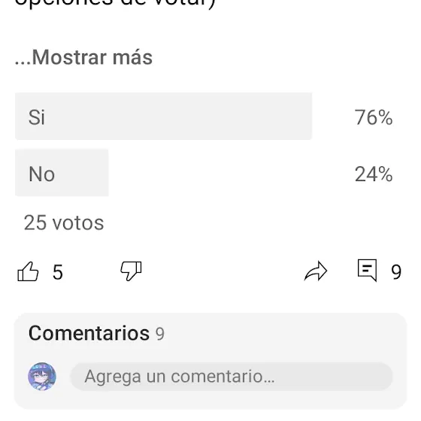Screen dimensions: 421x421
Task: Click the 24% result label
Action: [x=374, y=174]
